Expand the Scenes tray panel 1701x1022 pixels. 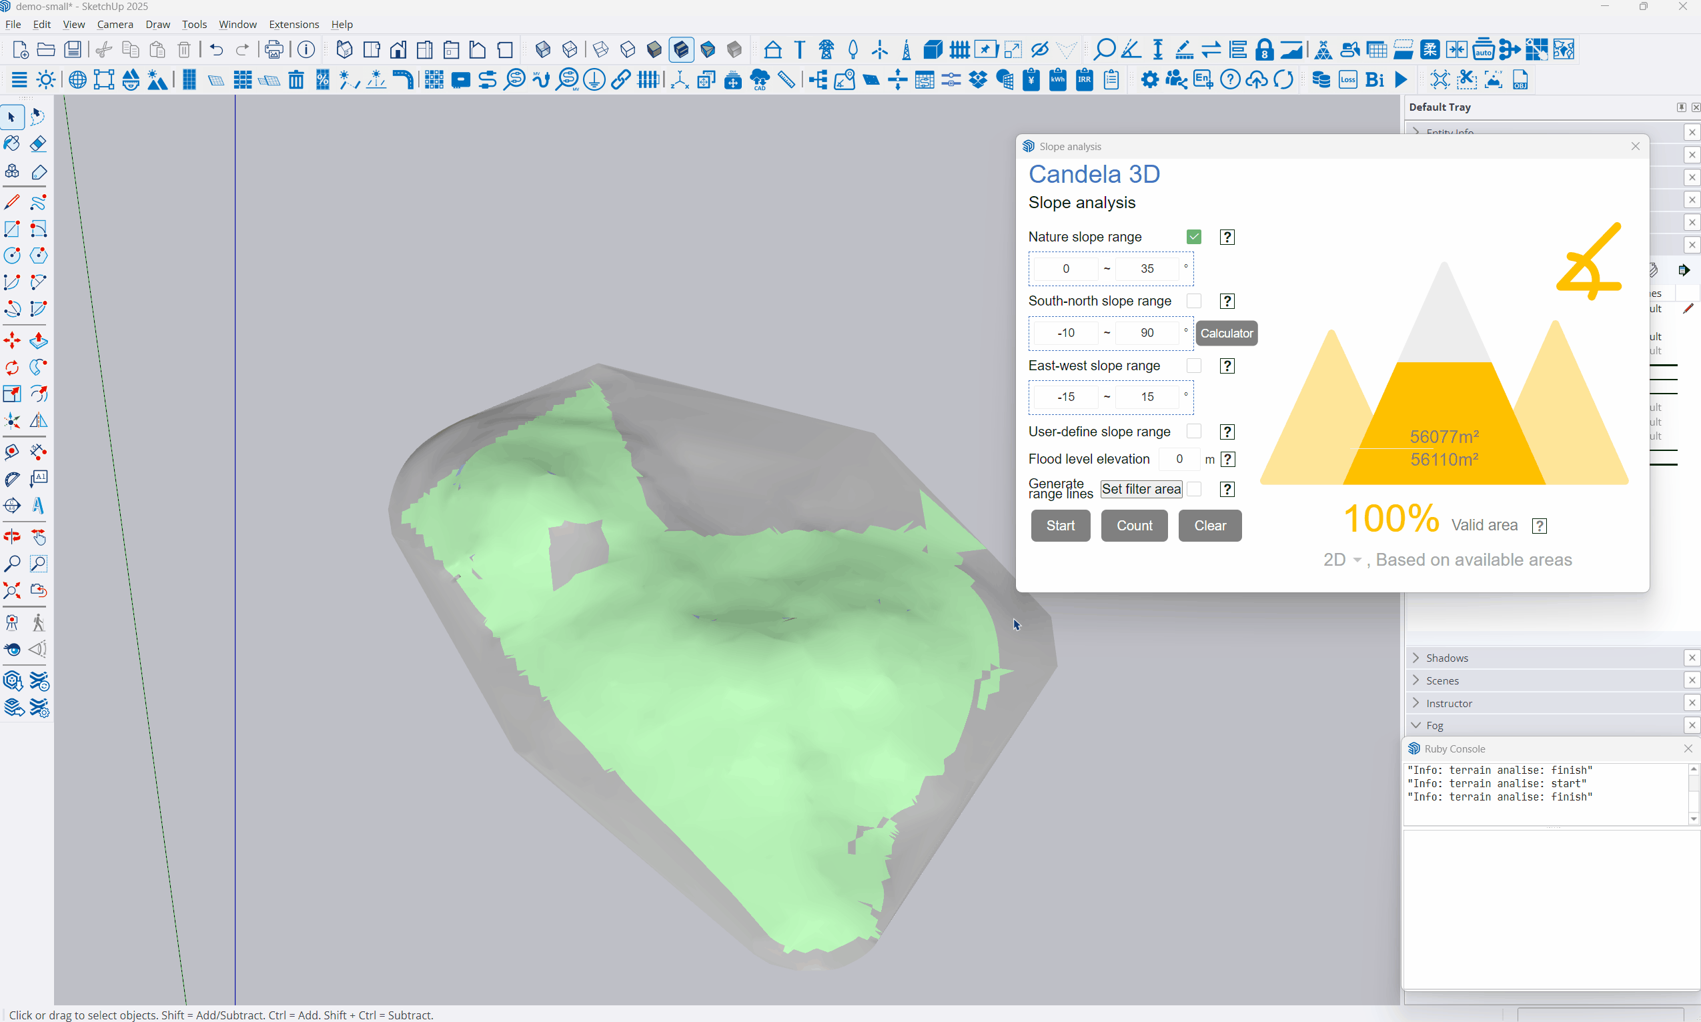click(1416, 680)
